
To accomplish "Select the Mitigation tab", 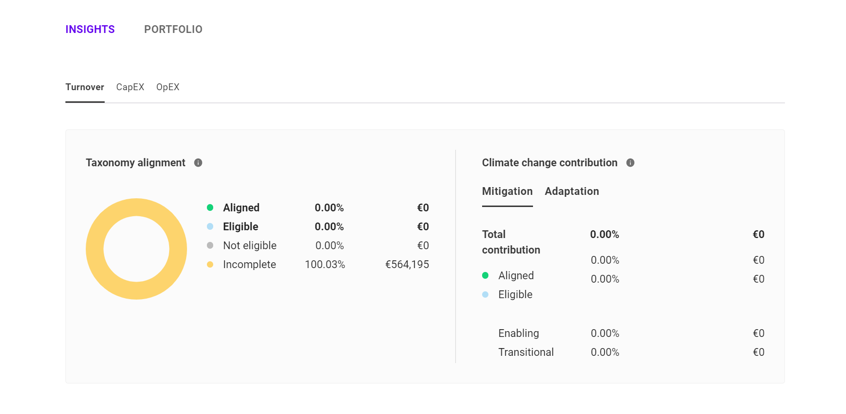I will [507, 191].
